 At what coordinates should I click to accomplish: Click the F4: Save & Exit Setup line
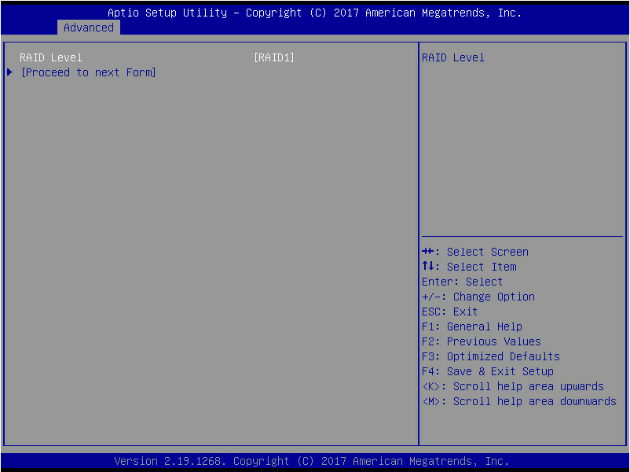click(488, 371)
